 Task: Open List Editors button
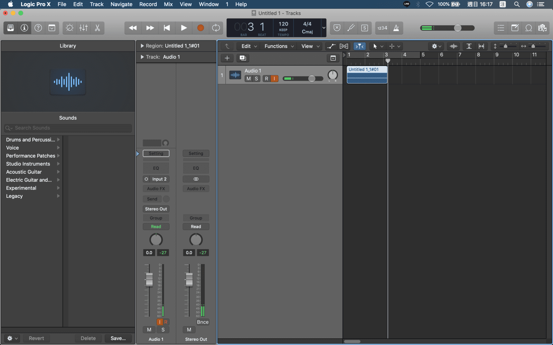point(501,28)
